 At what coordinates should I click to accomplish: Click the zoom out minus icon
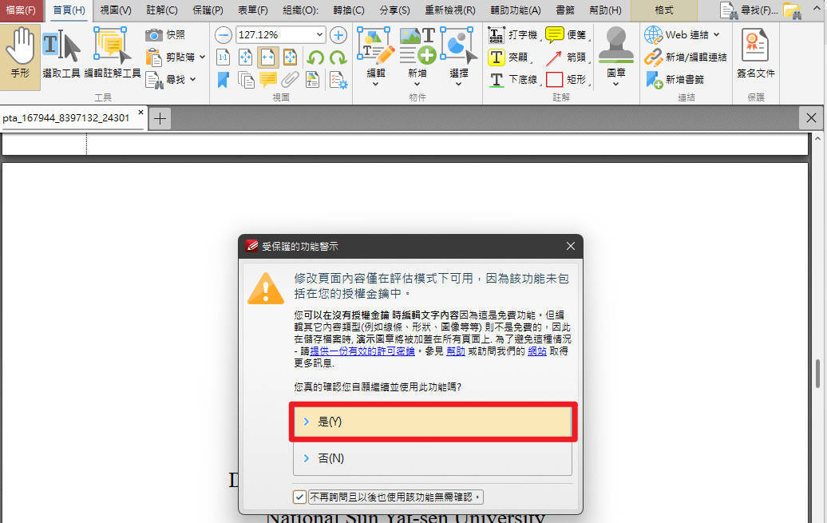point(224,35)
